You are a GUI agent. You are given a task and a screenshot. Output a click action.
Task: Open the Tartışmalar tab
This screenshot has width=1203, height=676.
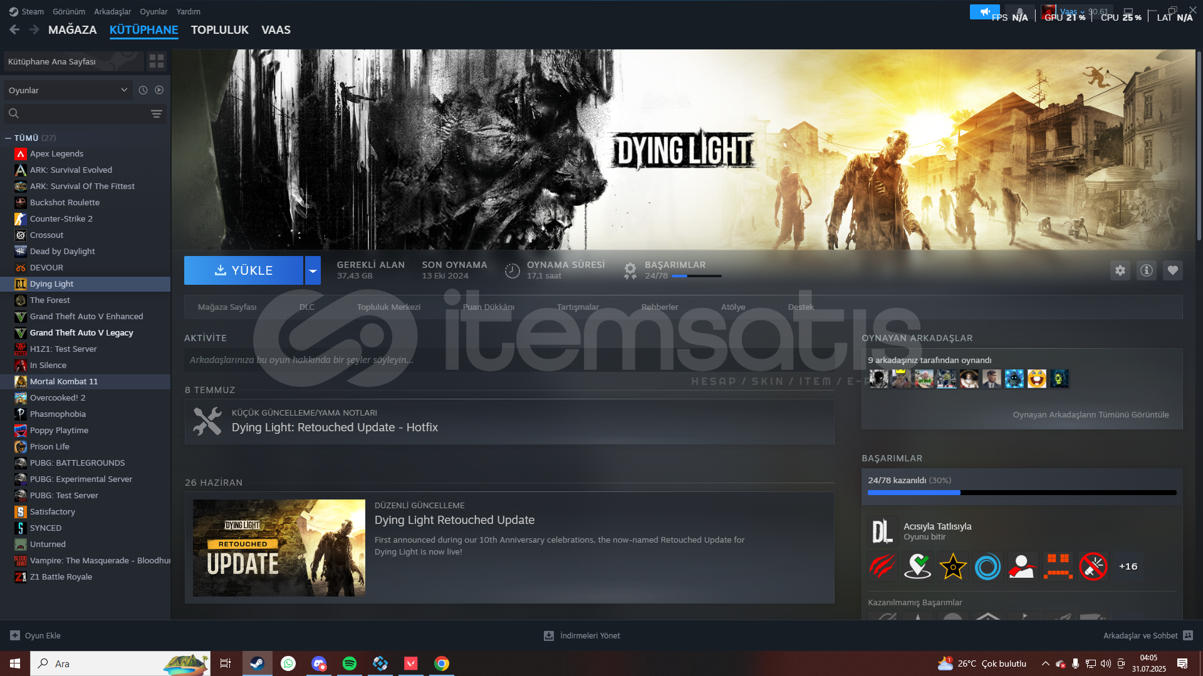(578, 307)
